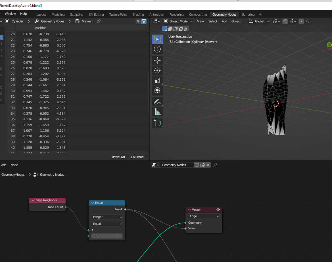
Task: Choose the Rotate tool
Action: (x=157, y=70)
